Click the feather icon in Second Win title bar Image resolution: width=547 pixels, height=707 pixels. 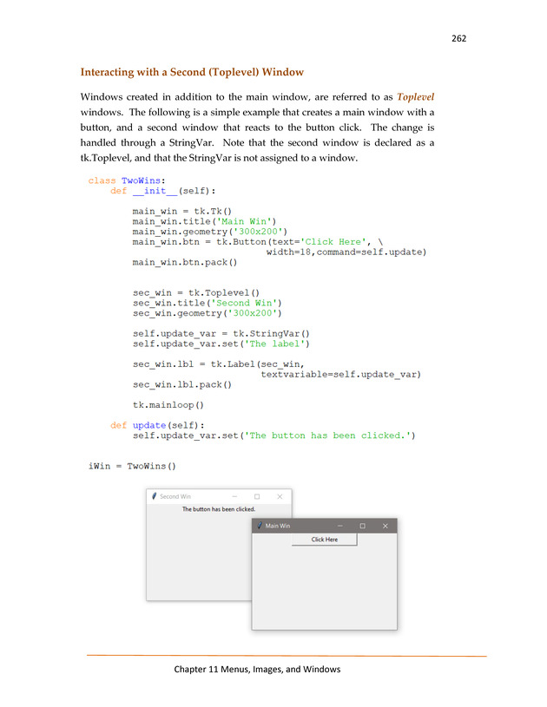click(154, 496)
